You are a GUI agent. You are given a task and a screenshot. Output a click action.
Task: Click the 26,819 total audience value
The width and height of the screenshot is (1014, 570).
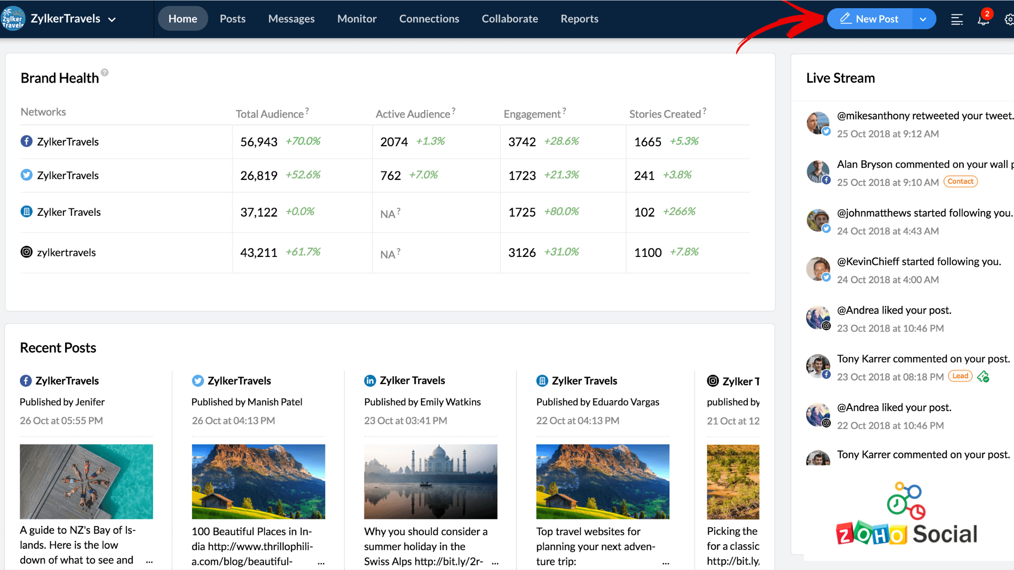click(258, 175)
